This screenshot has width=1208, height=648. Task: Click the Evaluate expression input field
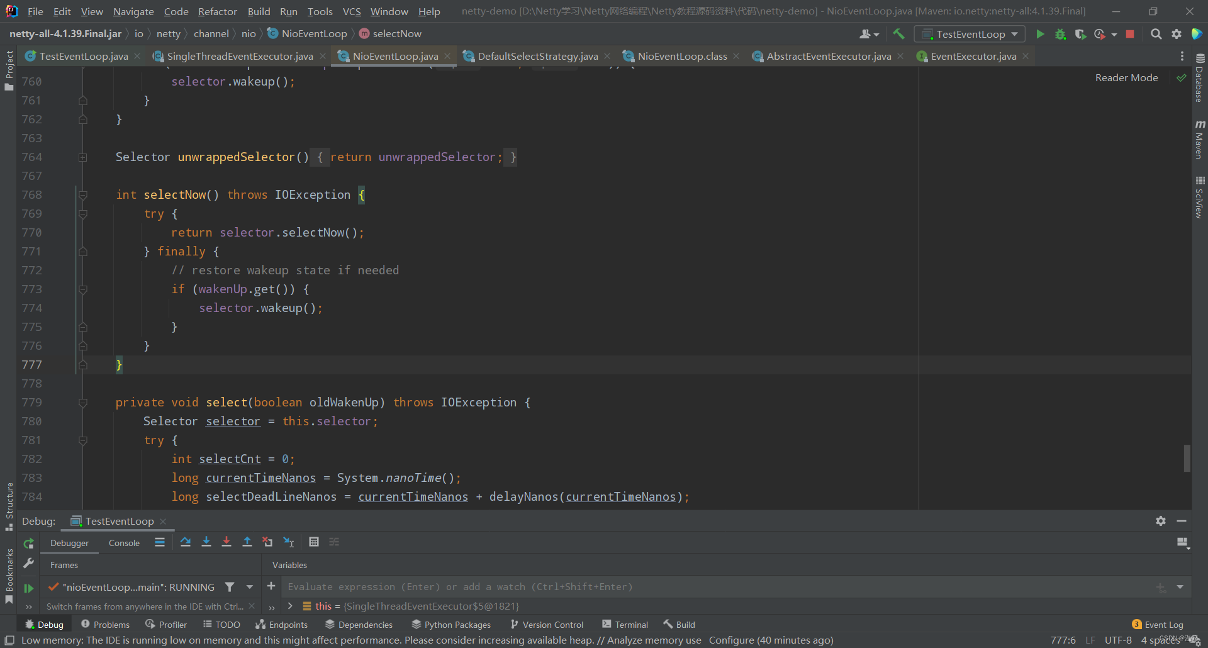click(717, 587)
